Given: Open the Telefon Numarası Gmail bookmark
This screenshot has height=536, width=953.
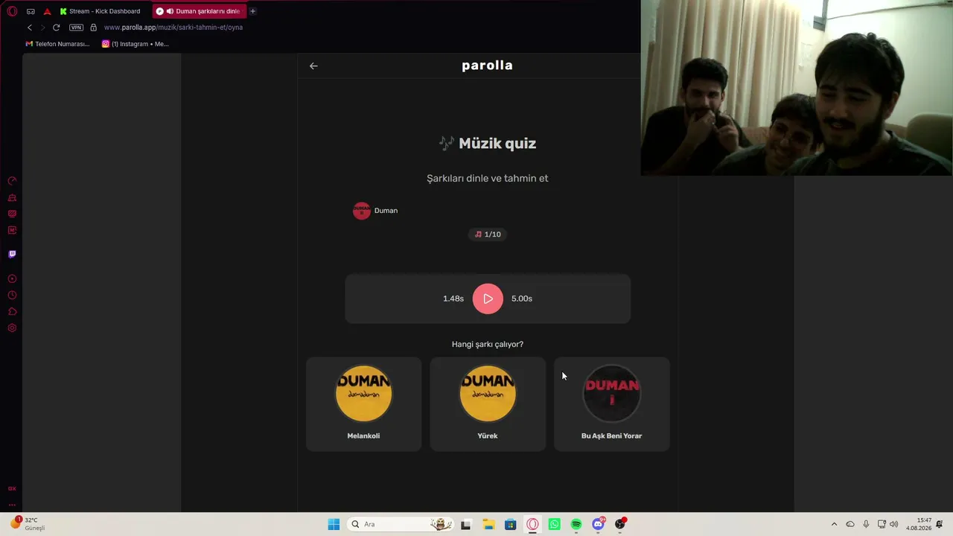Looking at the screenshot, I should click(57, 44).
